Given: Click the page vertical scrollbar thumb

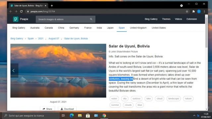Looking at the screenshot, I should [206, 32].
